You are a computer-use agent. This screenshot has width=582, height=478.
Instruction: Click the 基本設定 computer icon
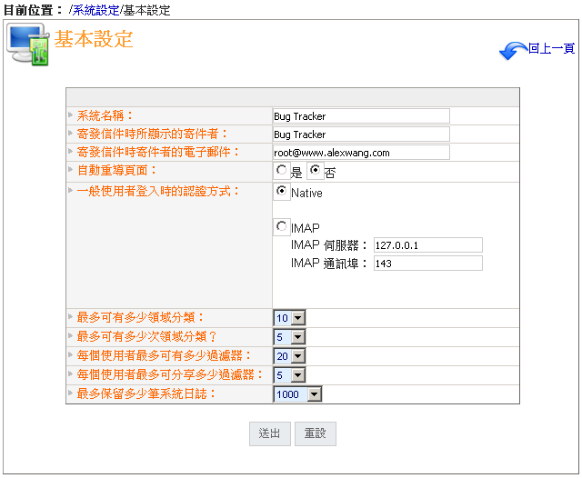(28, 45)
